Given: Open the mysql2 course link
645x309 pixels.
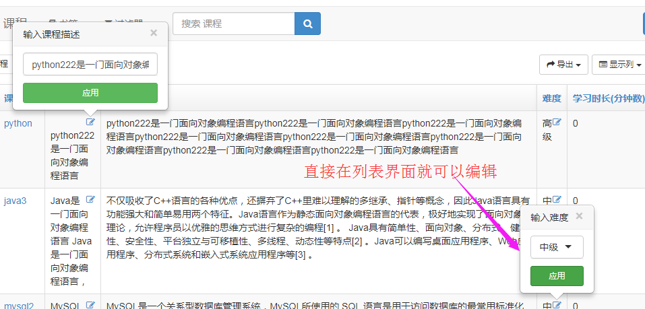Looking at the screenshot, I should (x=19, y=306).
